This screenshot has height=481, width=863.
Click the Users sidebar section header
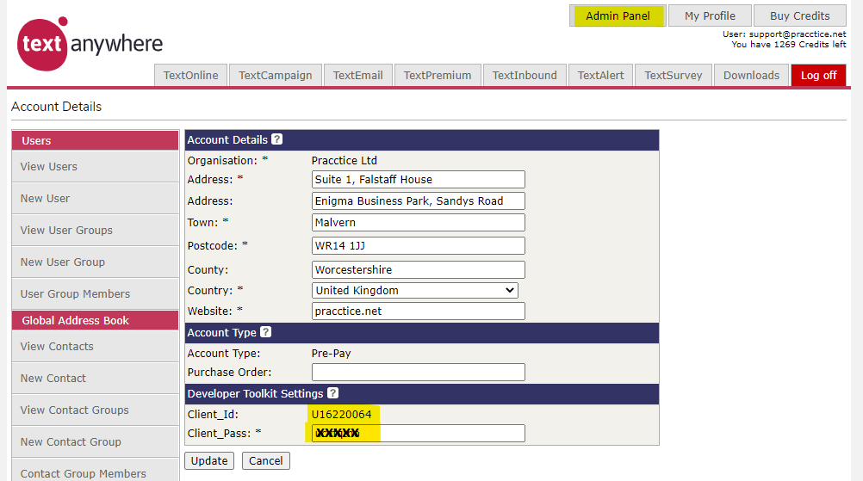click(x=96, y=141)
